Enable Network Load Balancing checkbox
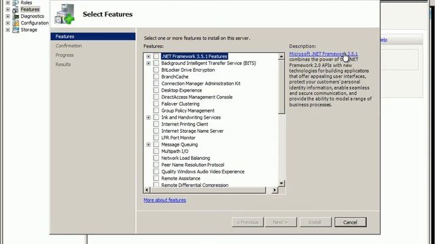 pyautogui.click(x=156, y=158)
